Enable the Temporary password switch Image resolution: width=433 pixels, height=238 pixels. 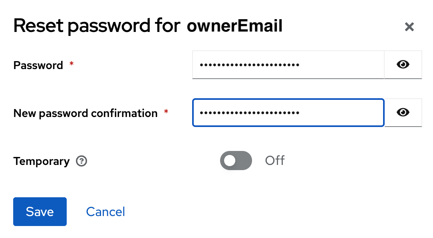coord(236,161)
